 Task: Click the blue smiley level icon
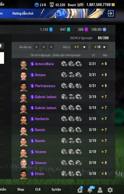point(37,5)
